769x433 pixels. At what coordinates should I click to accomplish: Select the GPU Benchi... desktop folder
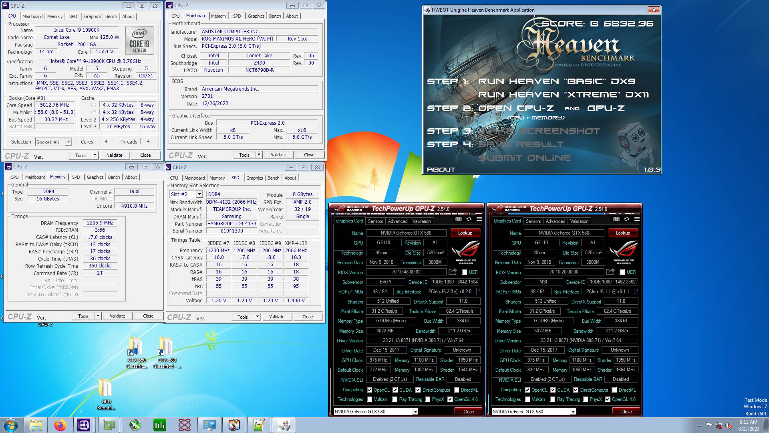106,394
